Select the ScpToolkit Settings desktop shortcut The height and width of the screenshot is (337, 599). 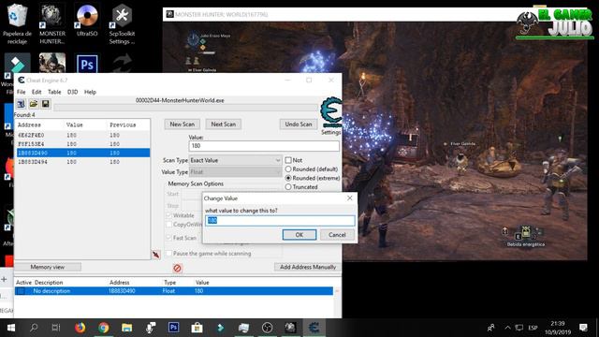pos(122,25)
